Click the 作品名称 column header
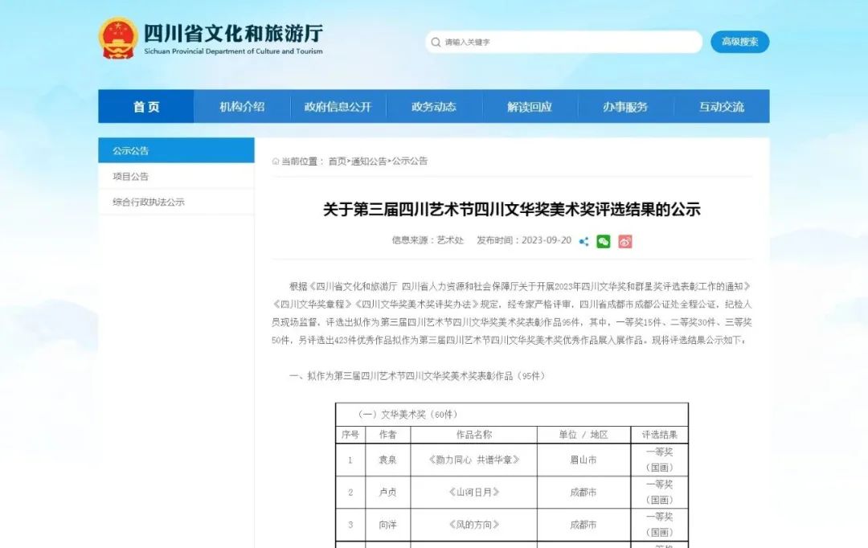Viewport: 868px width, 548px height. click(474, 435)
